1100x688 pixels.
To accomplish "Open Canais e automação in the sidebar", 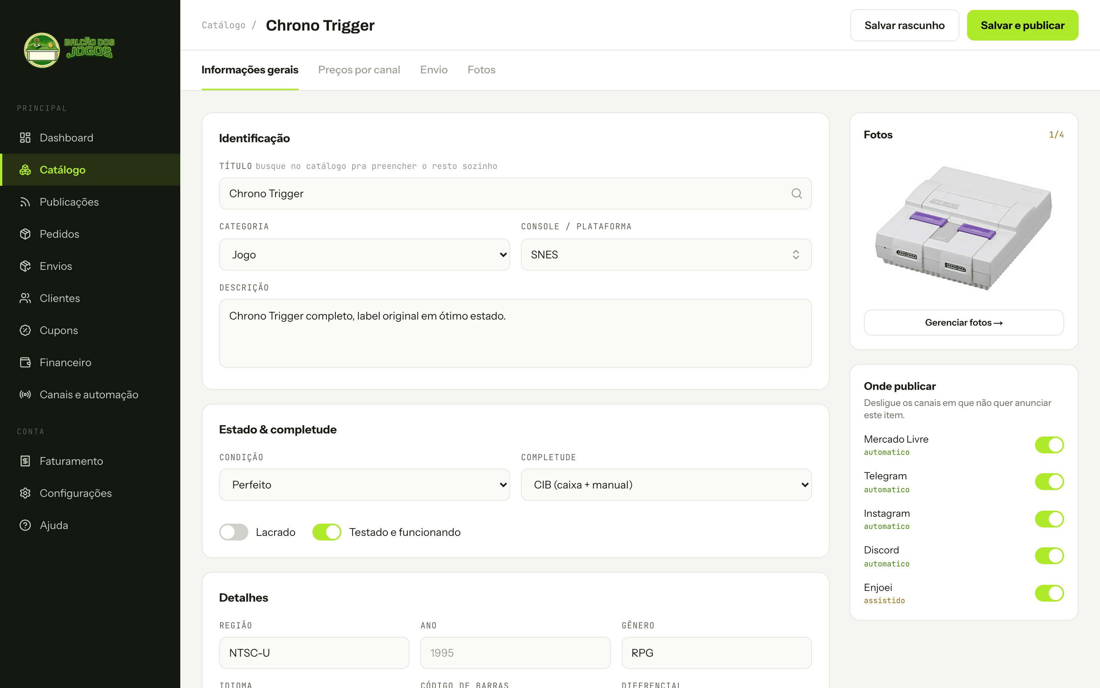I will tap(90, 394).
